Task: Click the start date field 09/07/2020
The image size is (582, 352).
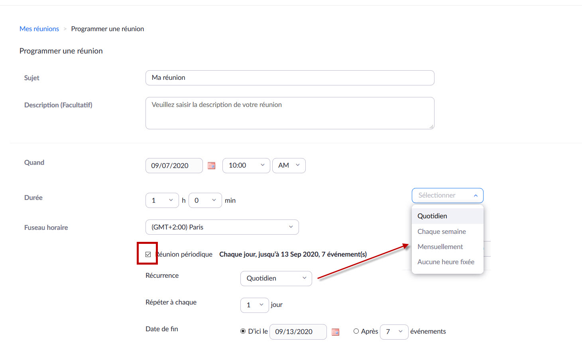Action: point(174,166)
